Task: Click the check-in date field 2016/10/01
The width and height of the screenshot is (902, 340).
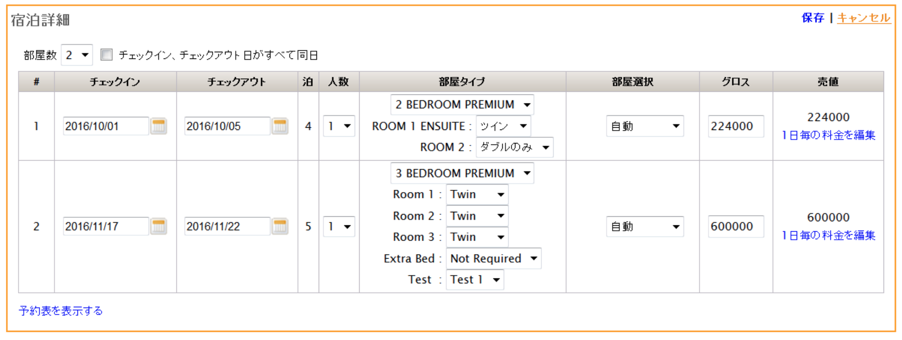Action: coord(106,126)
